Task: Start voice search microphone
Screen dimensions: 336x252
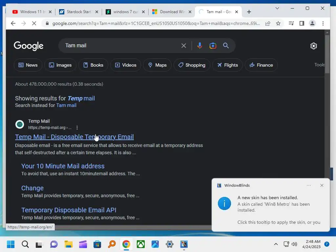Action: coord(200,46)
